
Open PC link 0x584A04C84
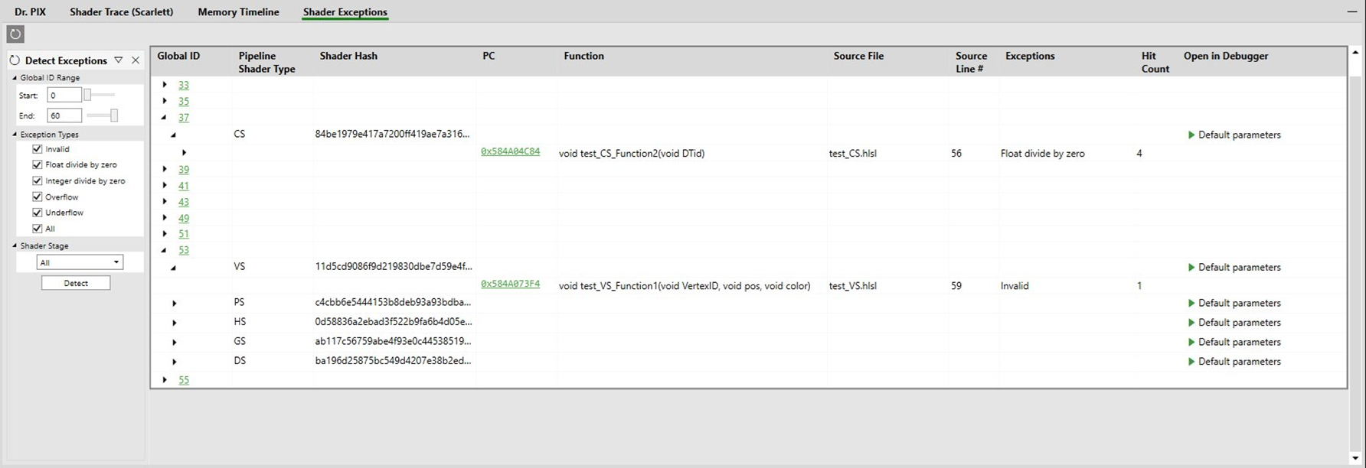[x=510, y=151]
